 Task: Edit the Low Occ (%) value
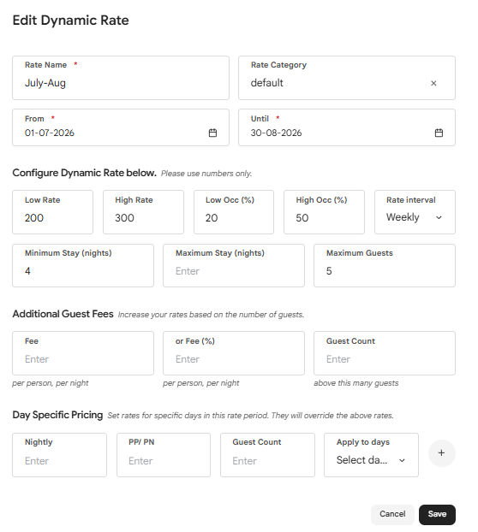234,212
